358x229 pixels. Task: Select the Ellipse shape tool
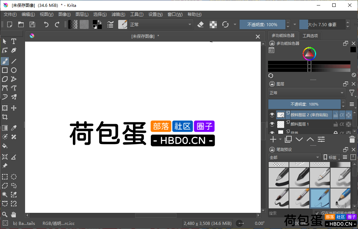point(14,70)
